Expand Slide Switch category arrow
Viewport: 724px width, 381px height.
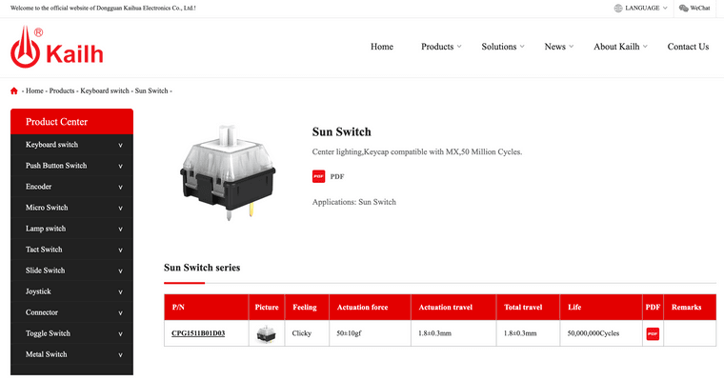pyautogui.click(x=121, y=271)
